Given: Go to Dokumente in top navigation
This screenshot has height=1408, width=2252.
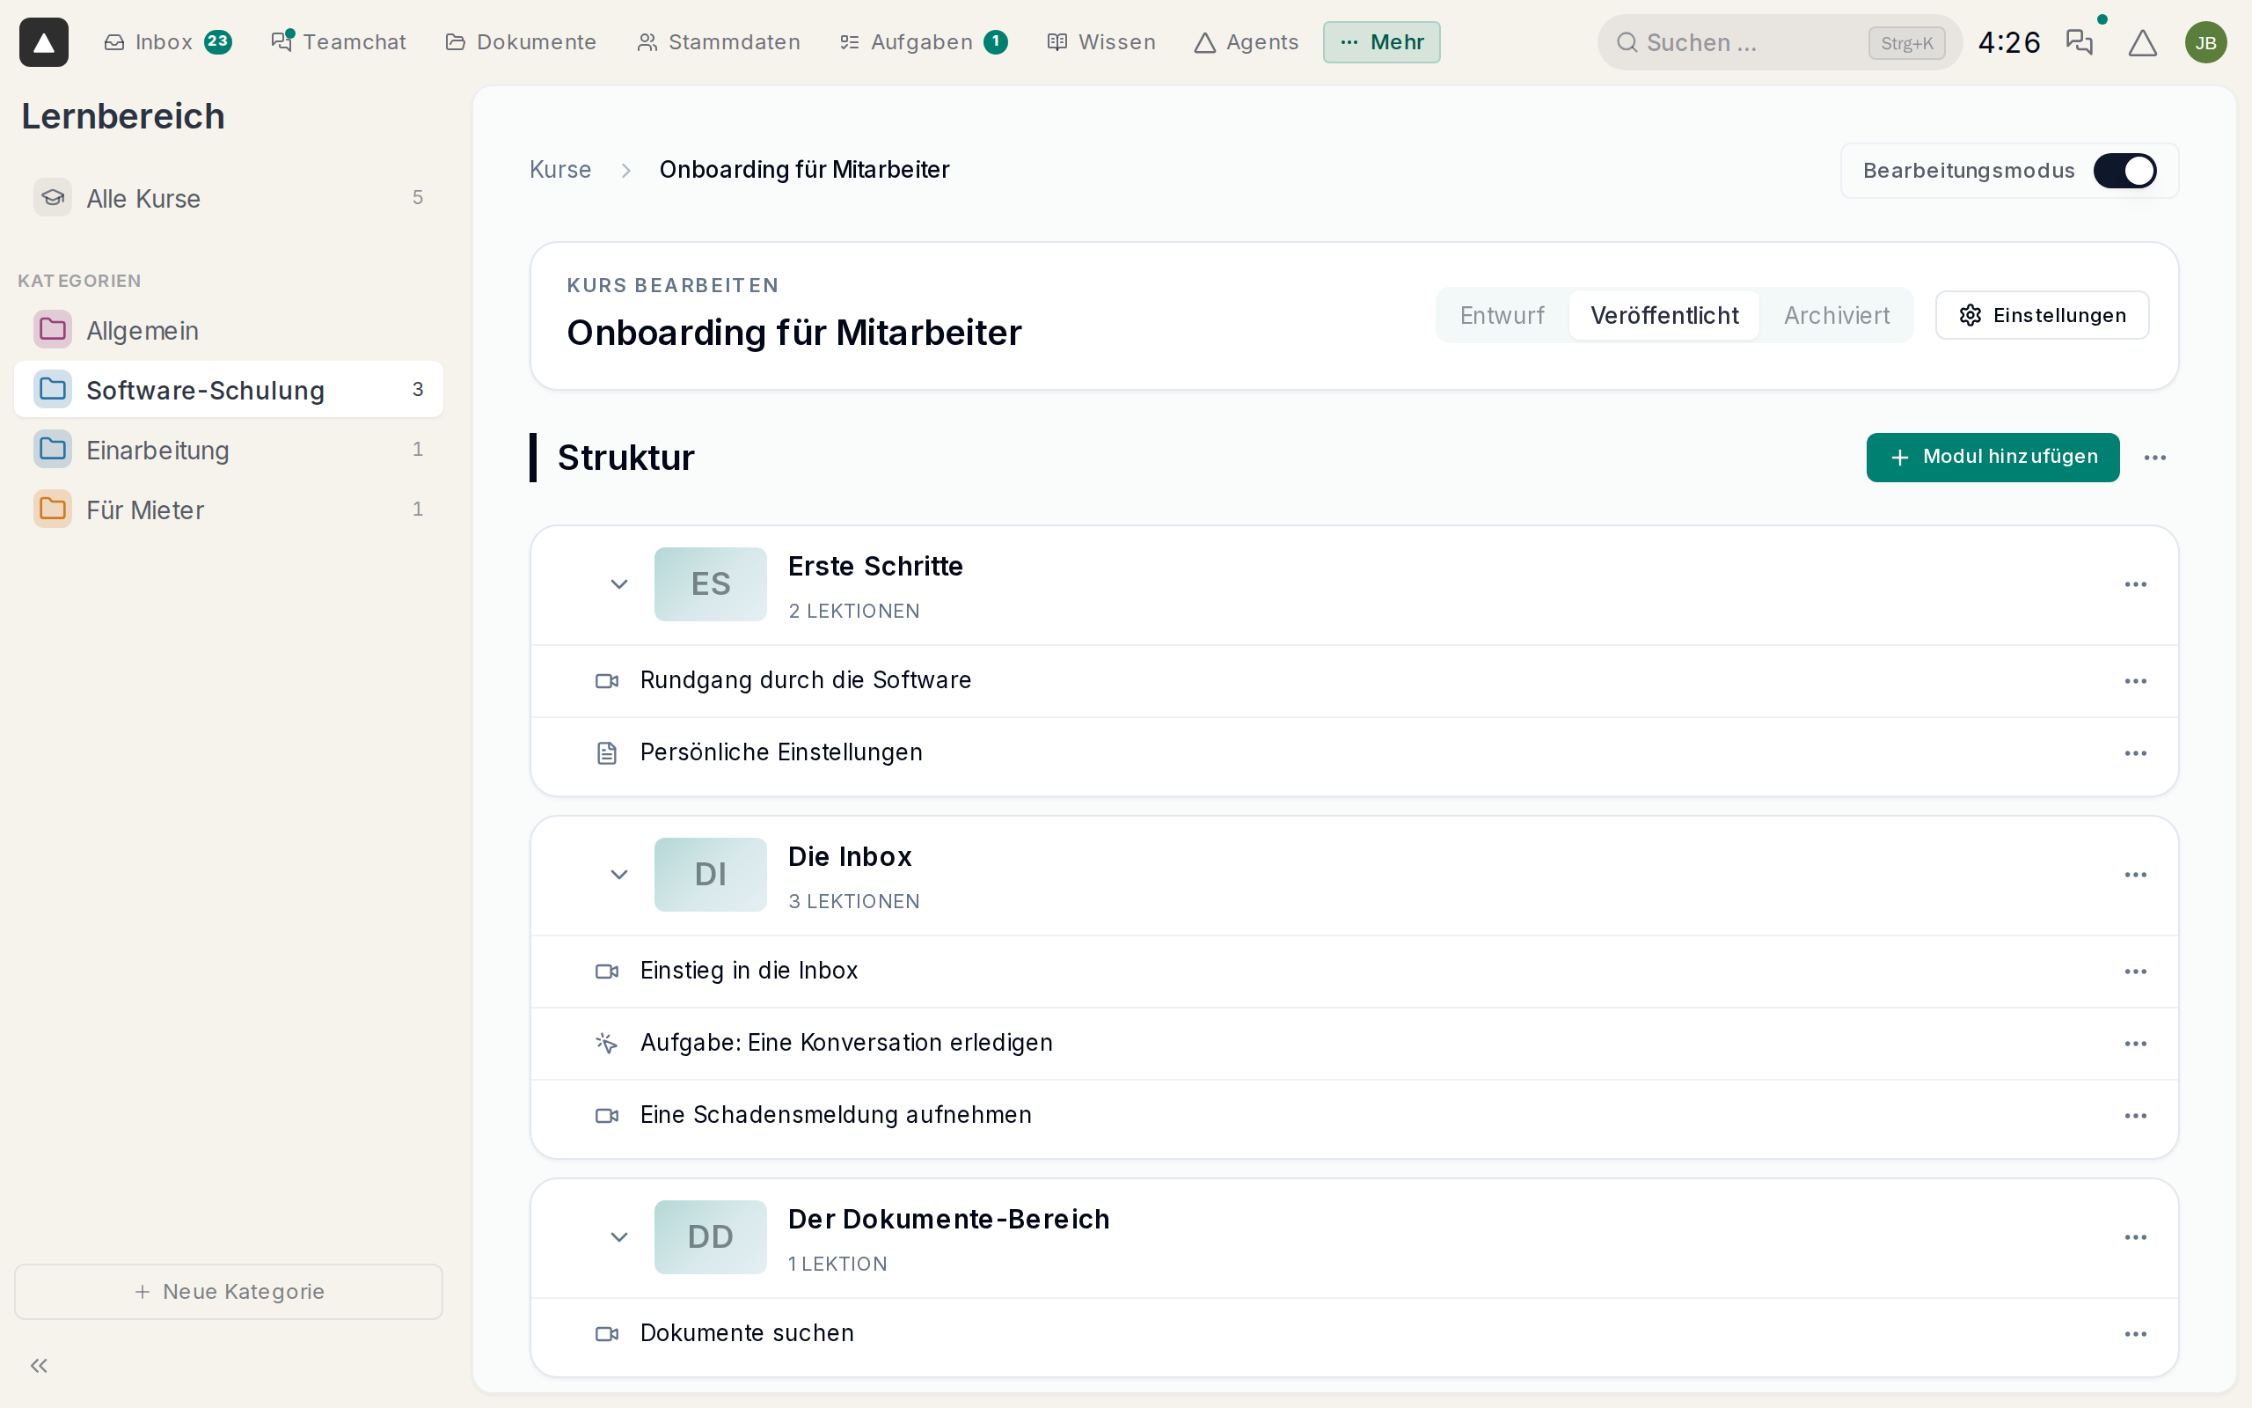Looking at the screenshot, I should (521, 42).
